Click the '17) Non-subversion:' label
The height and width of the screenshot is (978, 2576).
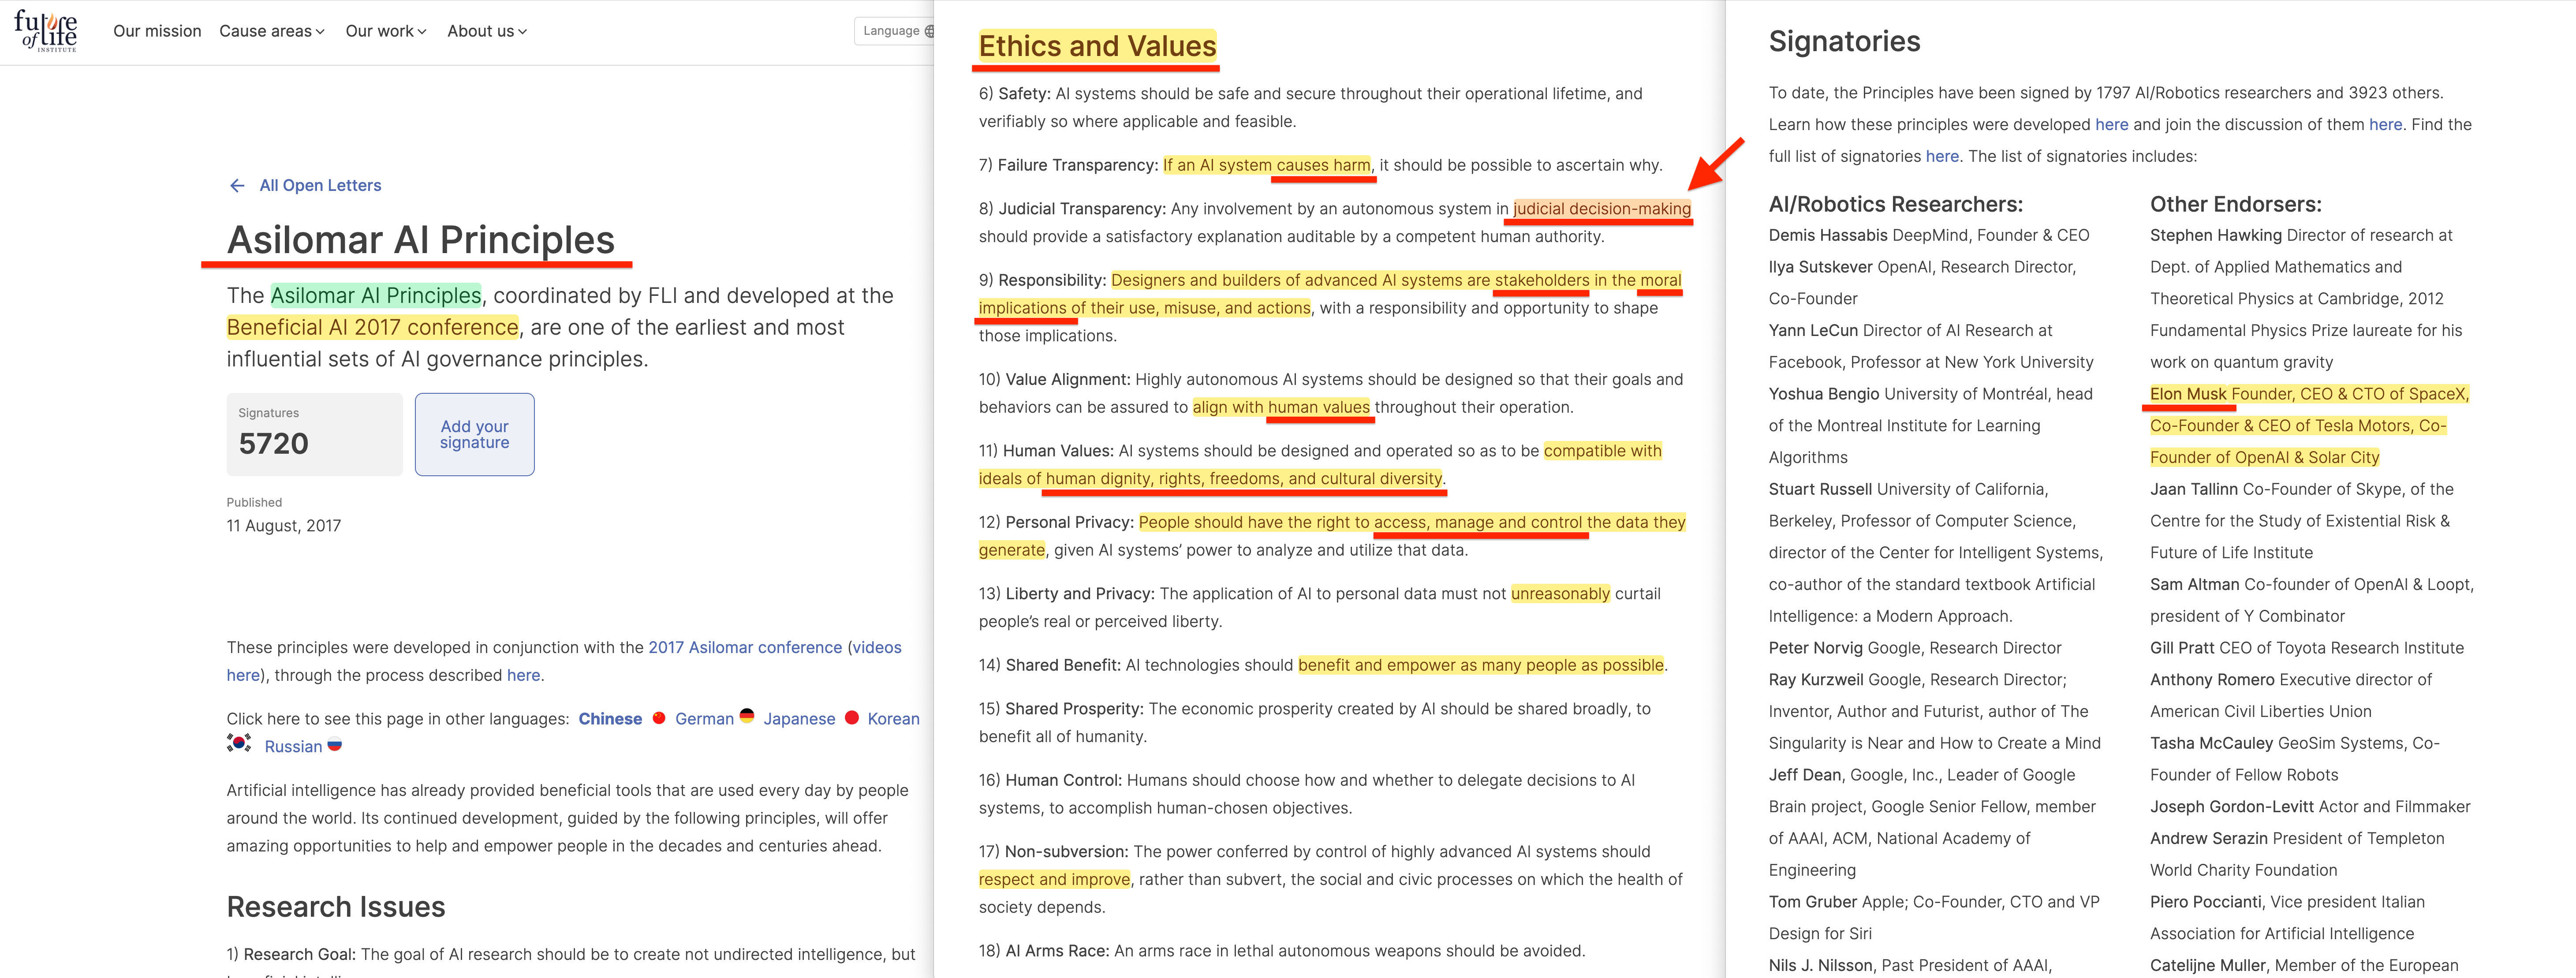coord(1054,852)
